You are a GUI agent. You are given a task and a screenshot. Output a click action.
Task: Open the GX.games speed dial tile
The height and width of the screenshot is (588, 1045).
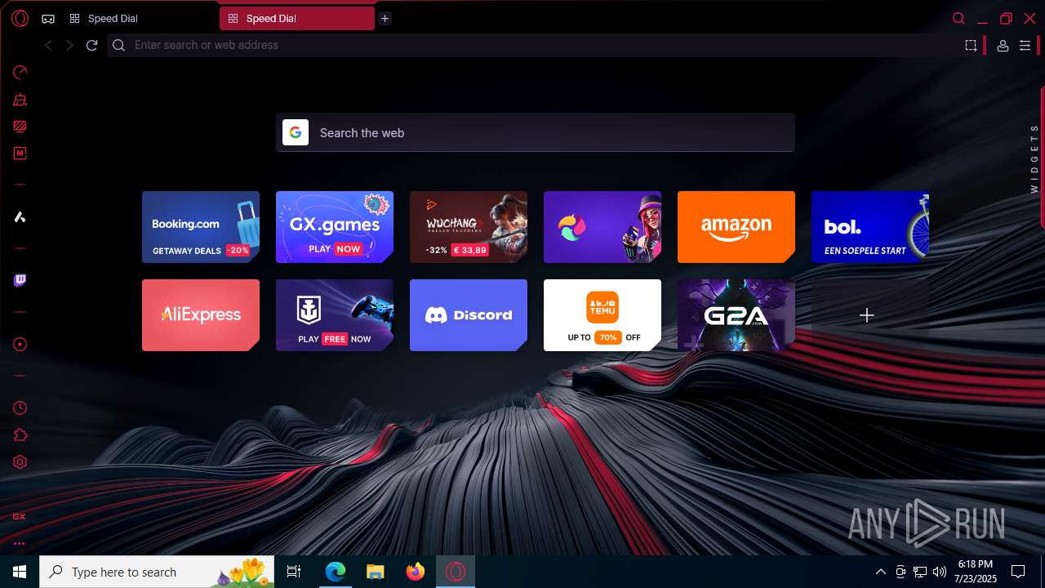pyautogui.click(x=335, y=227)
